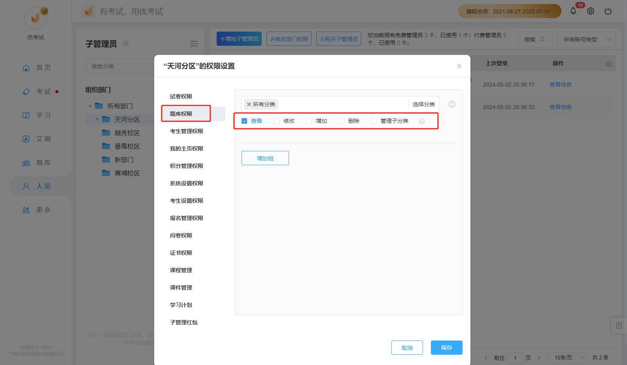This screenshot has width=627, height=365.
Task: Expand the 天河分区 tree node
Action: (x=97, y=119)
